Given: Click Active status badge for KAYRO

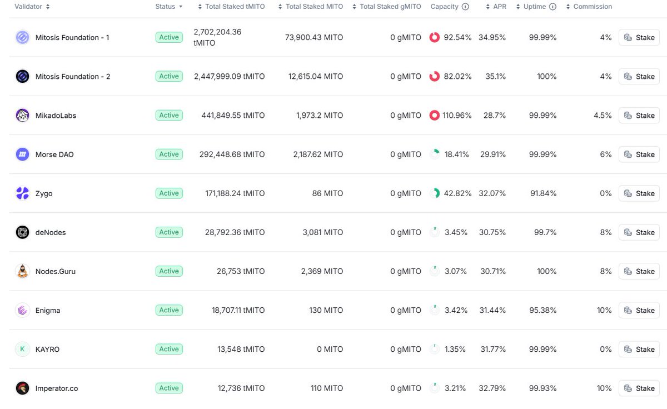Looking at the screenshot, I should pos(169,349).
